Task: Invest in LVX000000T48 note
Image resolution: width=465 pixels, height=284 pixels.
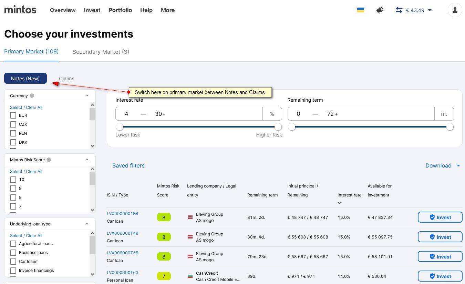Action: (x=440, y=237)
